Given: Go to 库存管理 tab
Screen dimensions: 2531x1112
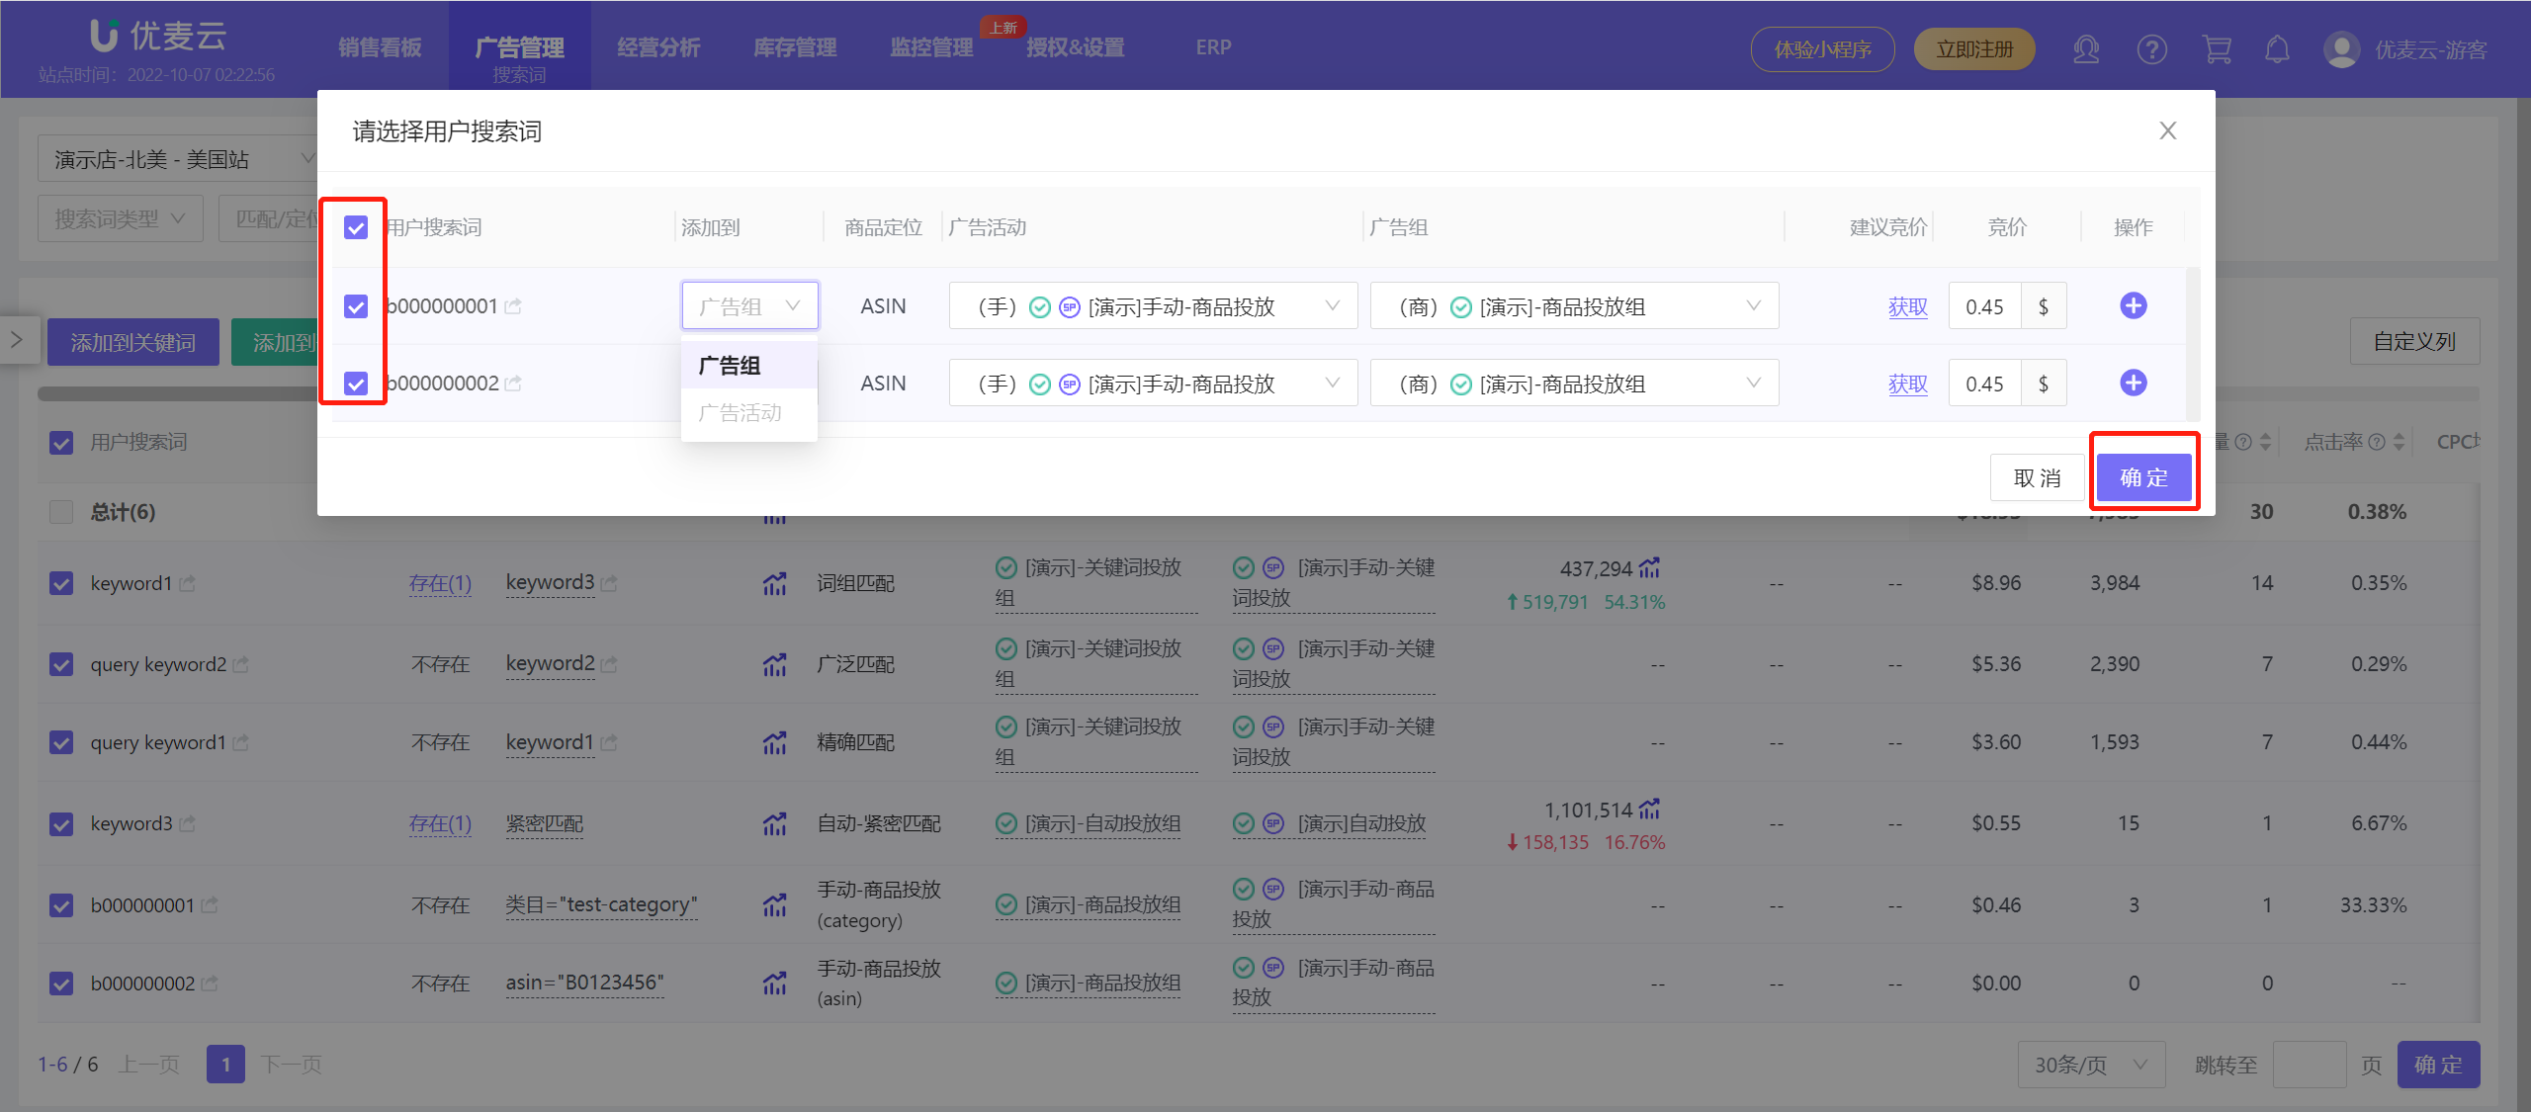Looking at the screenshot, I should pyautogui.click(x=795, y=47).
